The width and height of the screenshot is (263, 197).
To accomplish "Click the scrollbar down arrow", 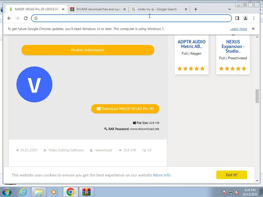I will (x=257, y=181).
